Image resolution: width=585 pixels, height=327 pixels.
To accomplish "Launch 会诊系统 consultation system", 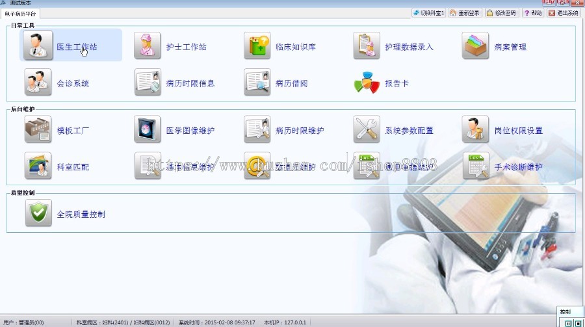I will 57,82.
